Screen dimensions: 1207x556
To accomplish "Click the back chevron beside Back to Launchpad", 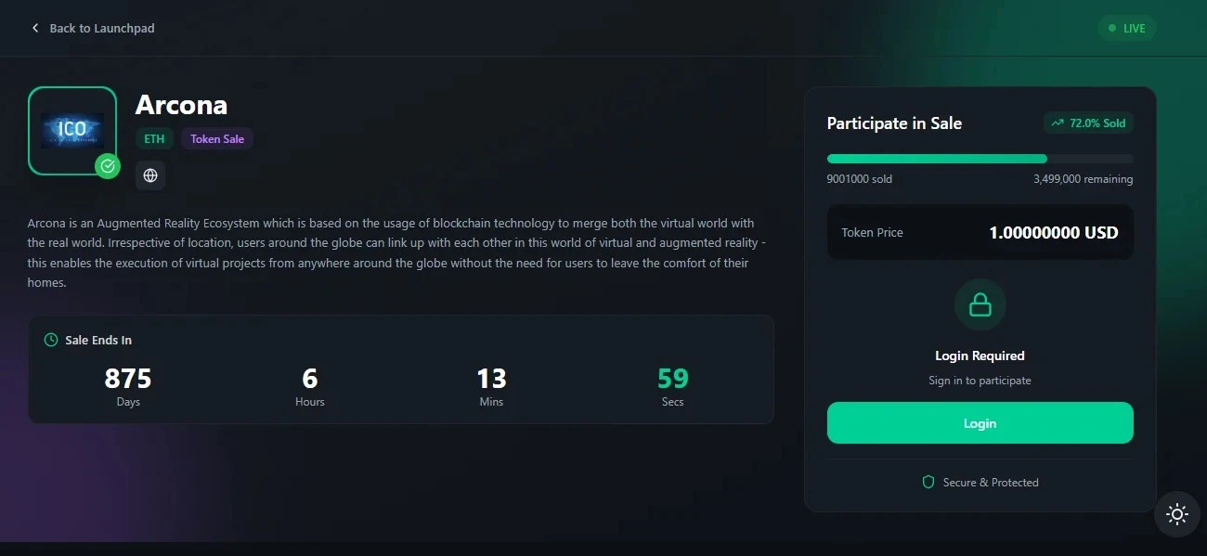I will point(34,28).
